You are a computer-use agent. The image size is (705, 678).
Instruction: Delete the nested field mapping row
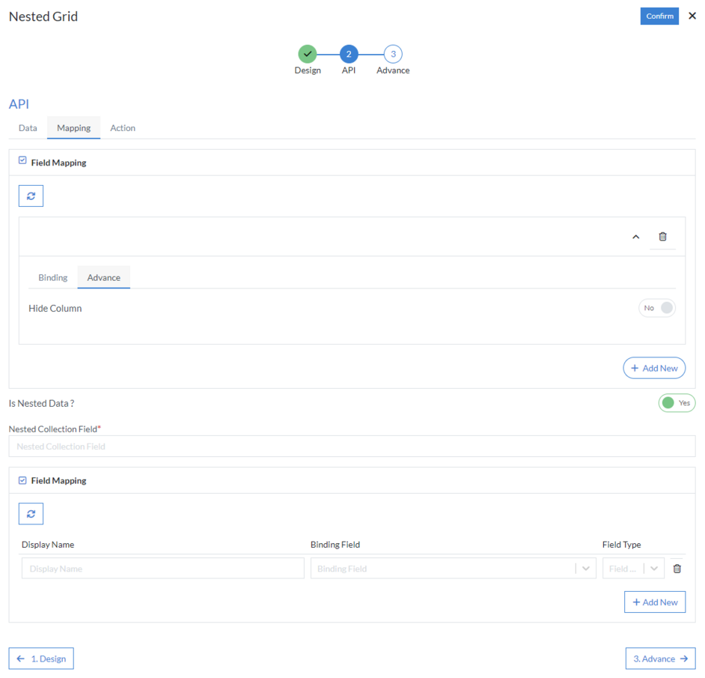677,569
